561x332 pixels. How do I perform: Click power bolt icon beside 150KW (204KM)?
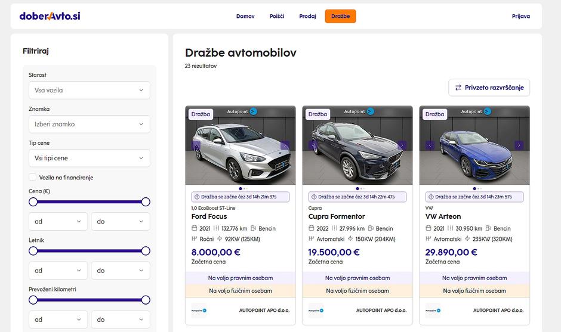350,239
